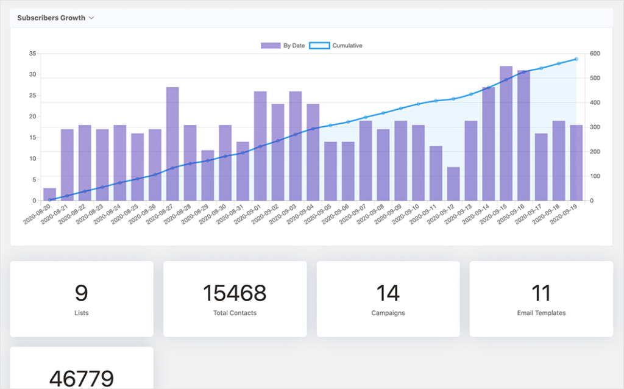Click the Campaigns card showing 14
Screen dimensions: 624x389
pos(388,298)
